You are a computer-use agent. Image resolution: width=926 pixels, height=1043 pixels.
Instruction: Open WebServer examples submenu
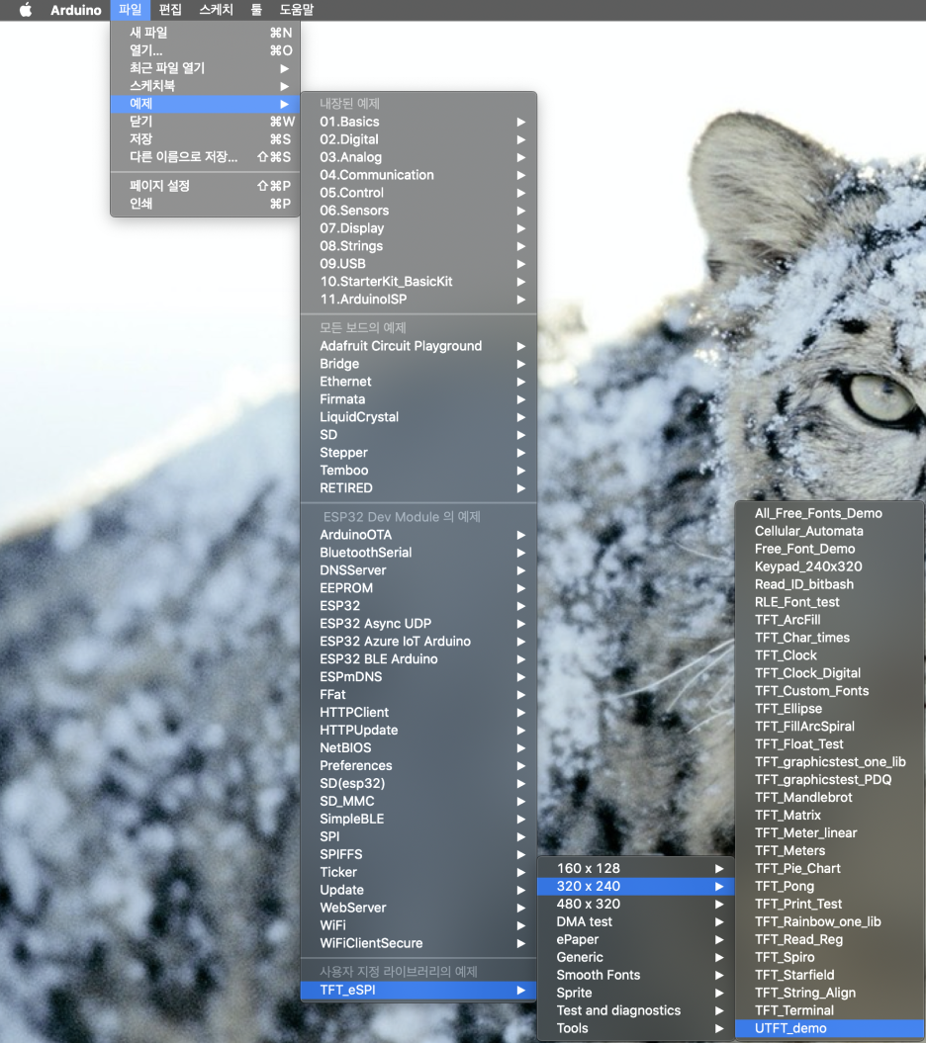click(x=418, y=908)
